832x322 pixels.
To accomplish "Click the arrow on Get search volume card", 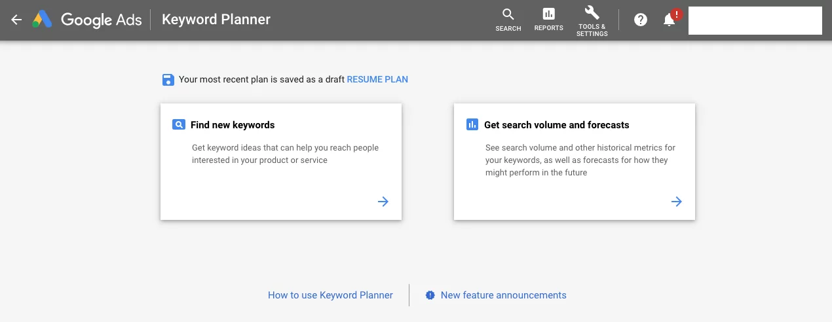I will 677,202.
